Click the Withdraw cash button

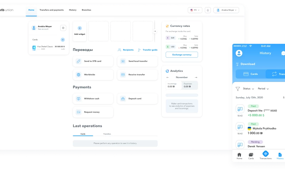point(93,99)
